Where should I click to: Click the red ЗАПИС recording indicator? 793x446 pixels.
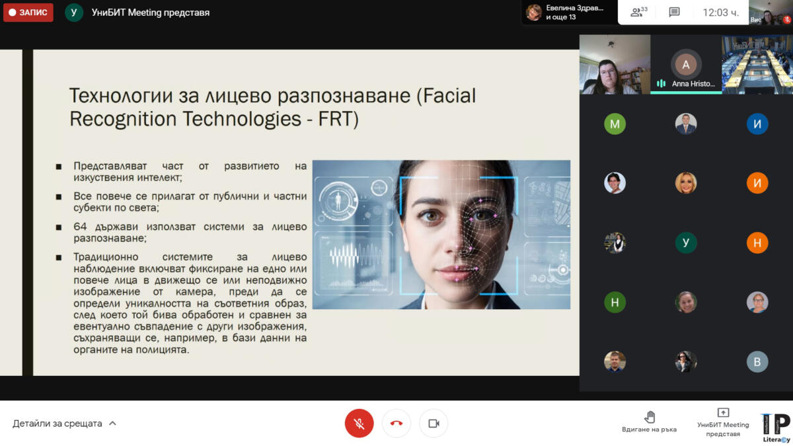[x=28, y=13]
